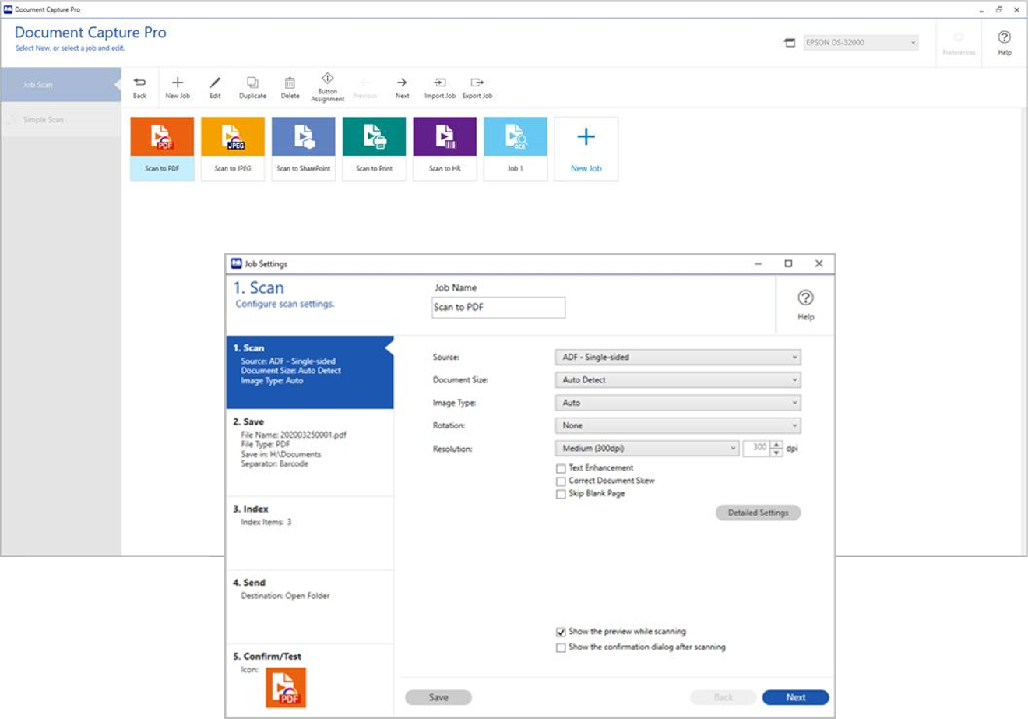Click the Back button in Job Settings
The image size is (1028, 719).
(723, 697)
